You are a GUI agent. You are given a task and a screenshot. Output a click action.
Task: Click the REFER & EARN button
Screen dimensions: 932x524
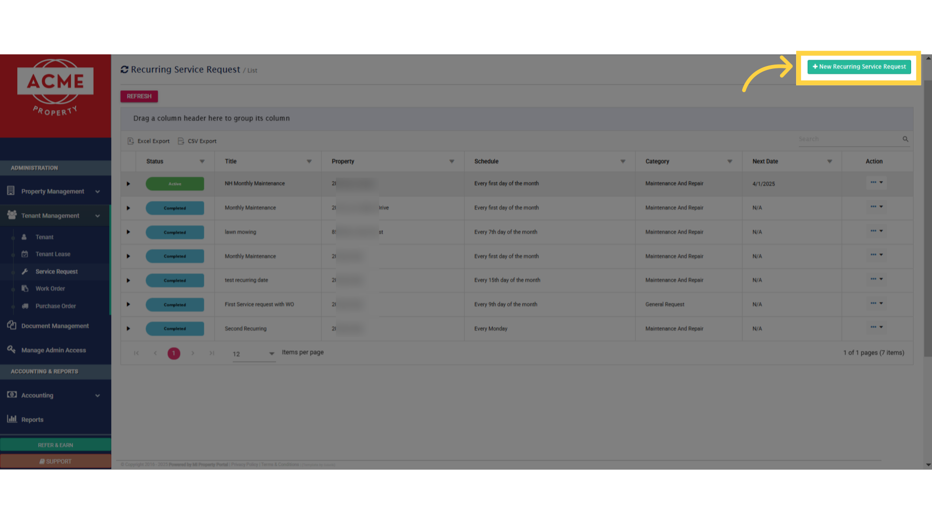[55, 445]
